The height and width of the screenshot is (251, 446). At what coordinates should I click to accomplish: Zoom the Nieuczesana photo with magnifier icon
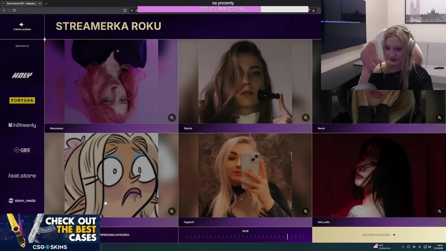[172, 118]
